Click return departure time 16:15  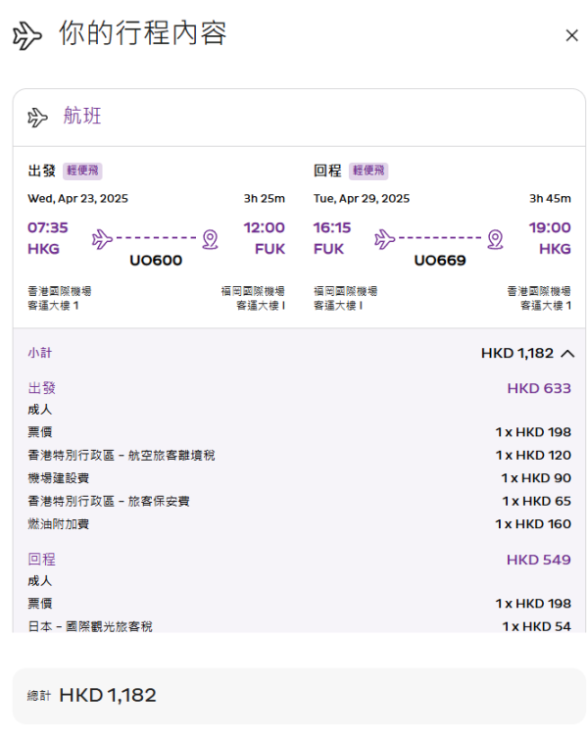(332, 227)
